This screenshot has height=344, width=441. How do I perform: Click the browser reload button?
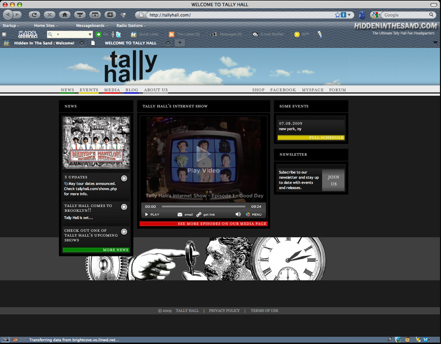(x=34, y=14)
